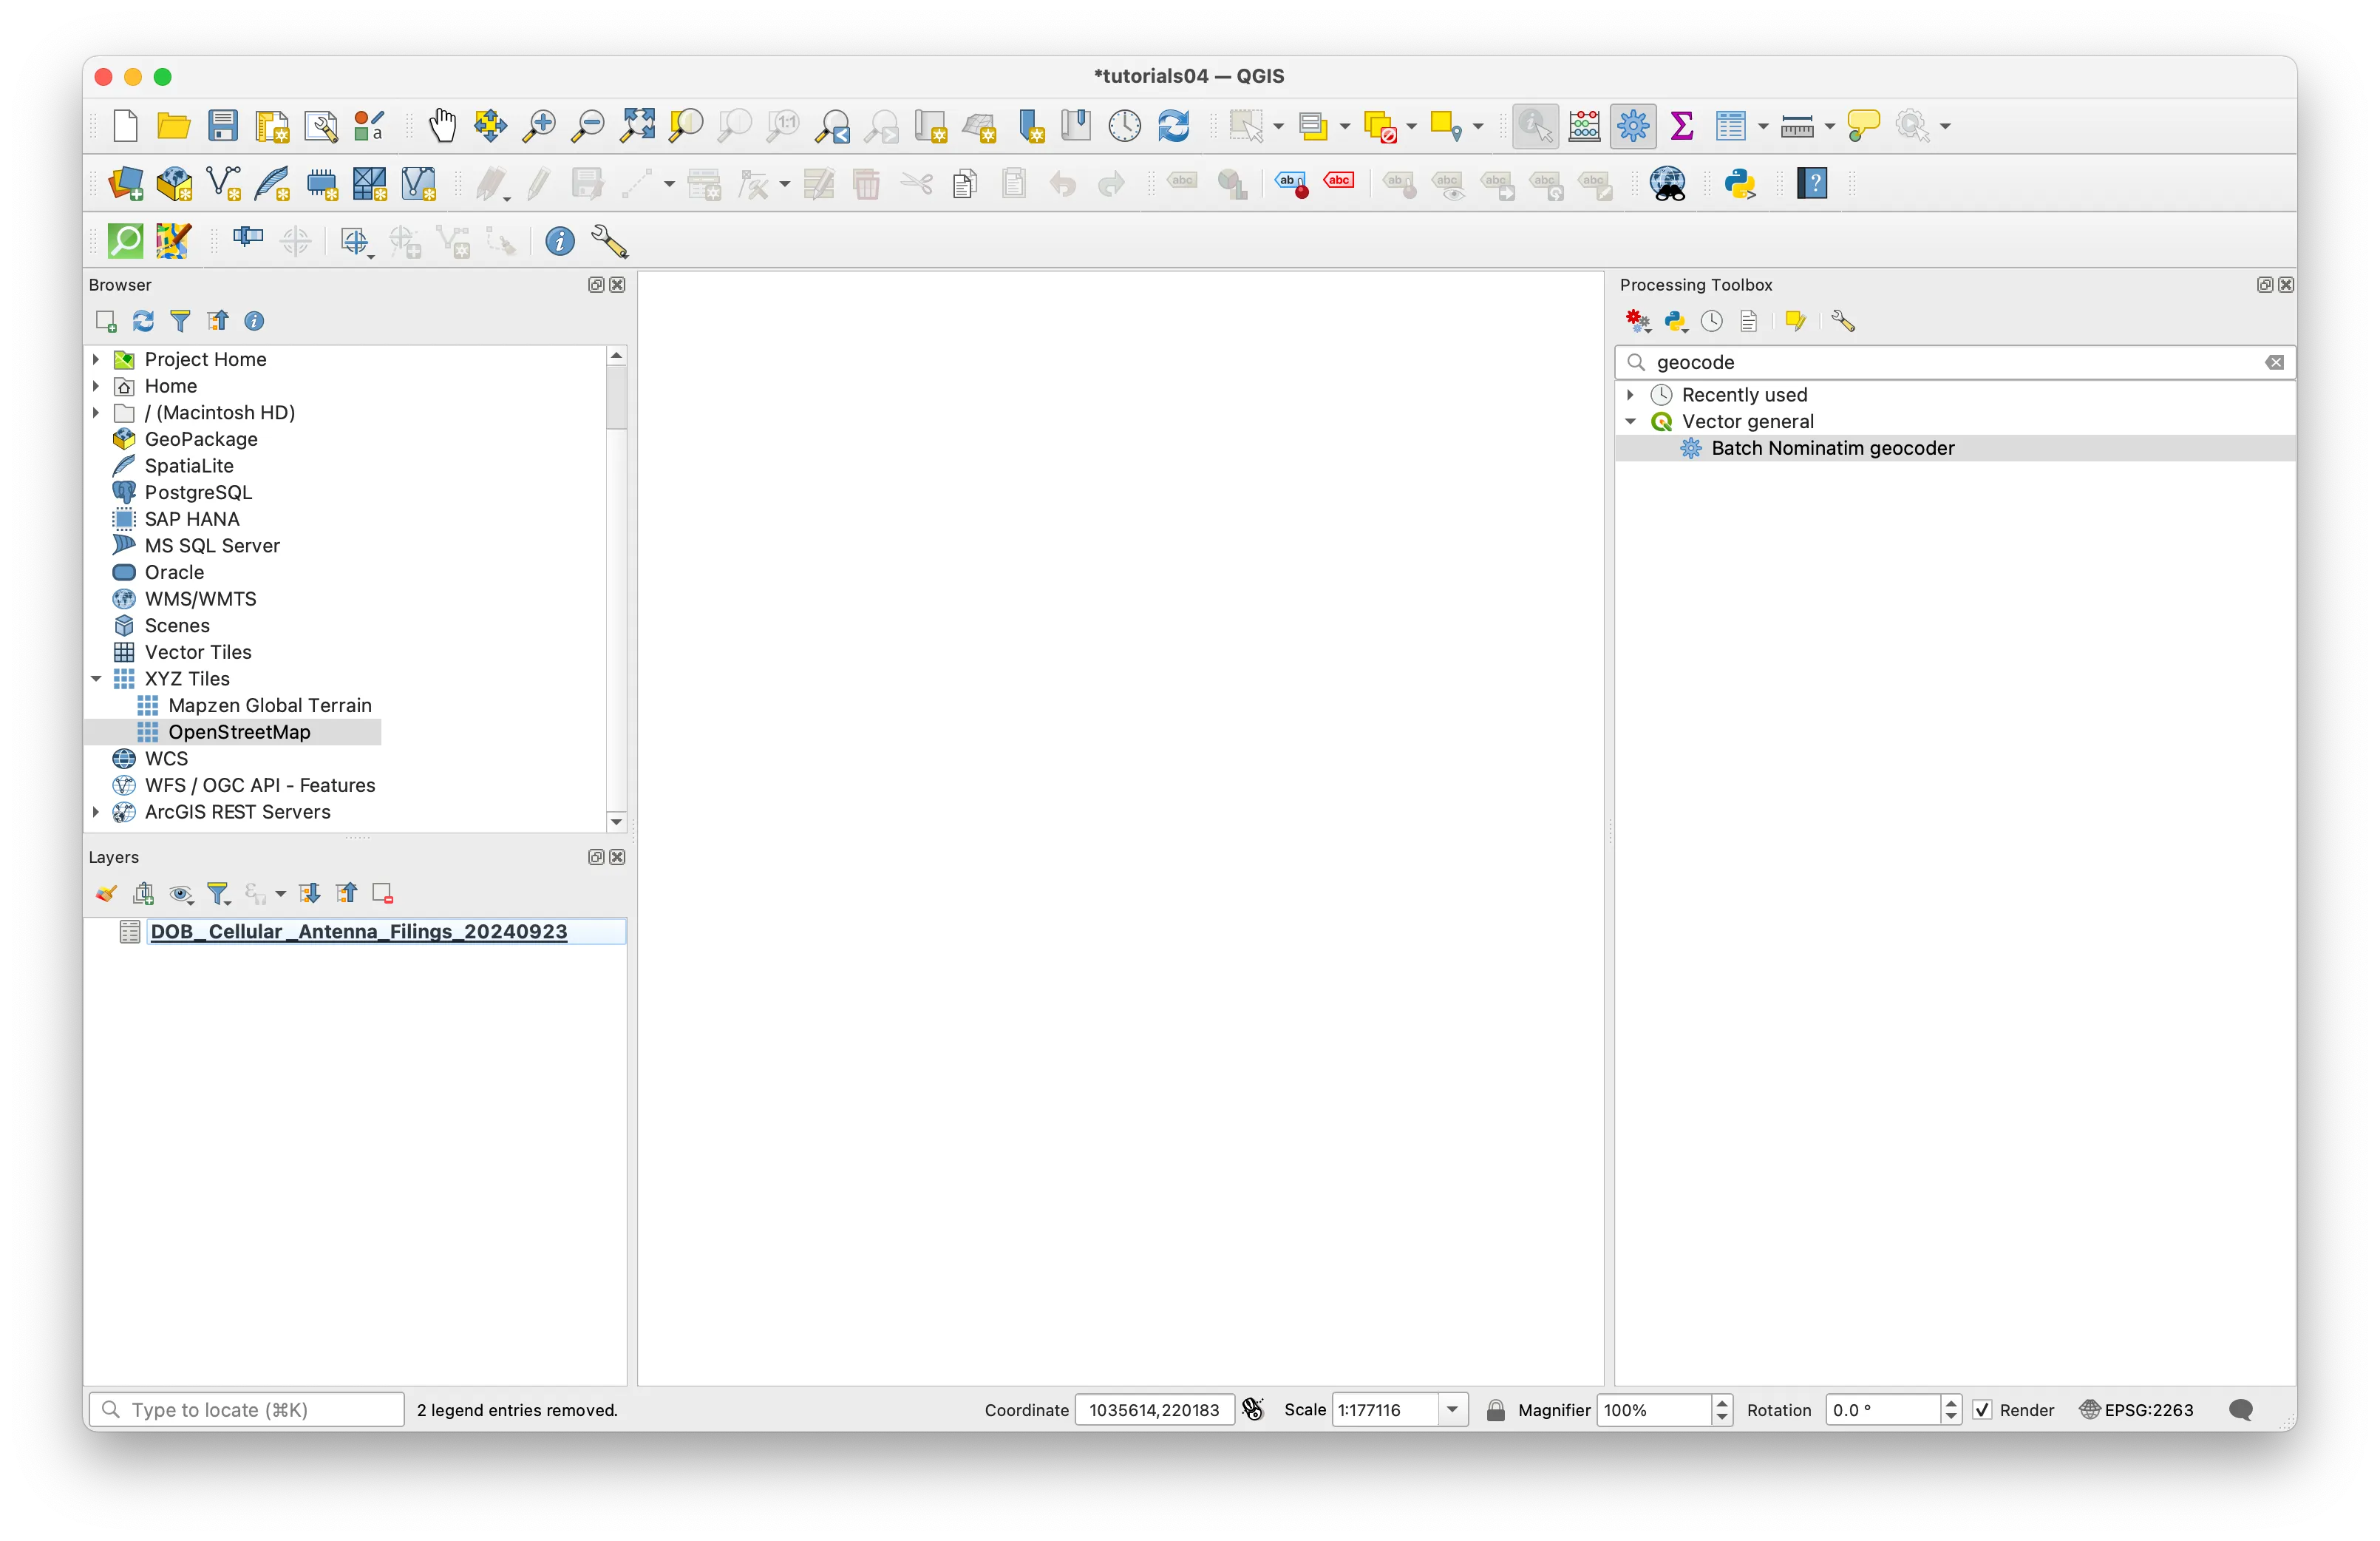Select the Pan Map tool
Viewport: 2380px width, 1541px height.
click(441, 125)
